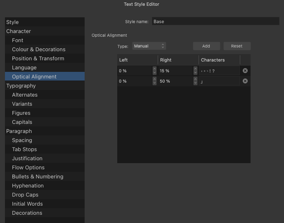This screenshot has width=284, height=223.
Task: Step the first row Left value
Action: (154, 71)
